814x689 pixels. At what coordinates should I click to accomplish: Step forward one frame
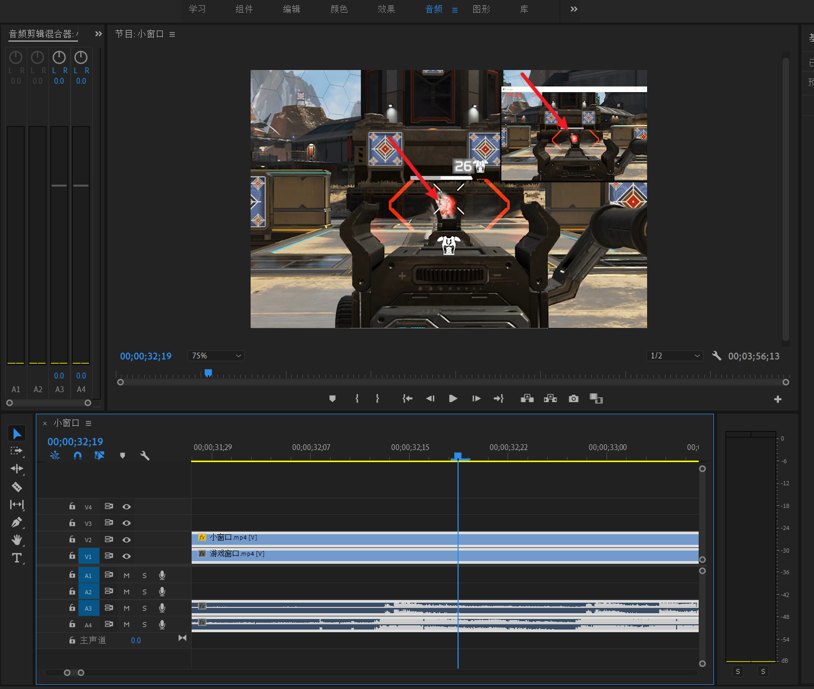click(476, 399)
